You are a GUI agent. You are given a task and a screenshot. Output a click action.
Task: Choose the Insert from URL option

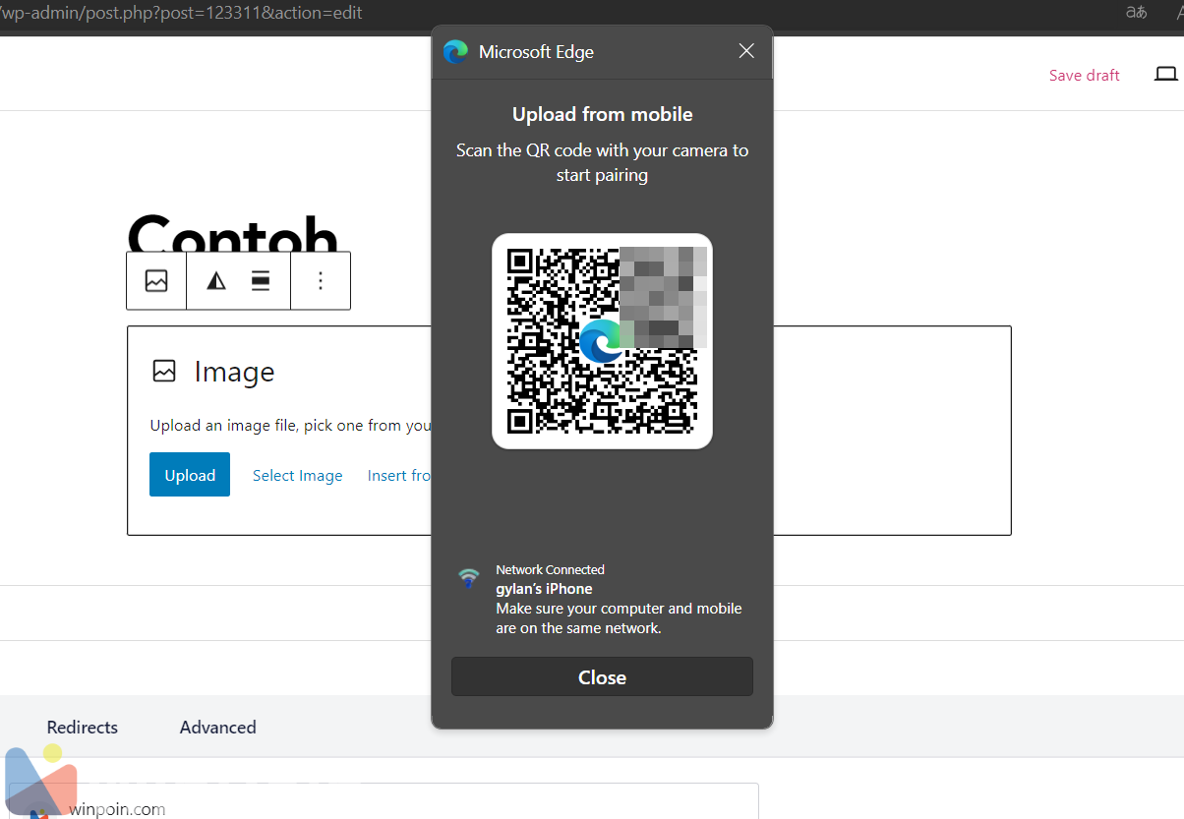pos(399,476)
